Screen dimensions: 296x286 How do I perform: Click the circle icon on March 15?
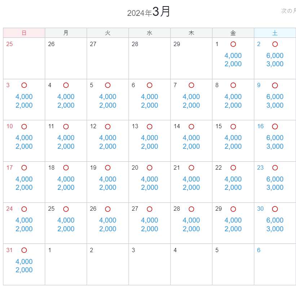click(x=233, y=126)
